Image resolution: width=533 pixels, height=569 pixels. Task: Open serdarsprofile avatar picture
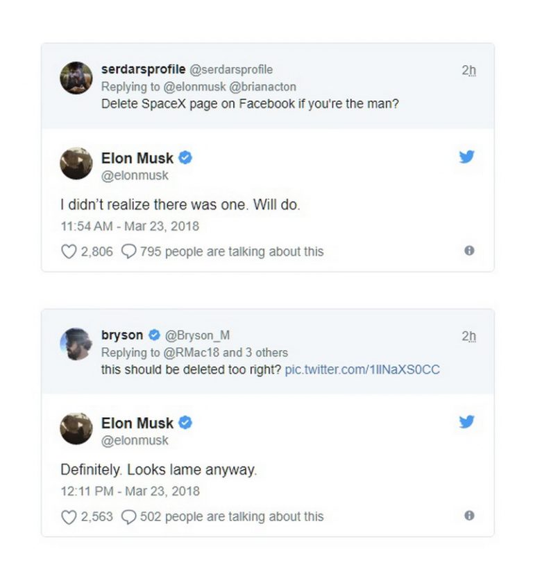(76, 78)
